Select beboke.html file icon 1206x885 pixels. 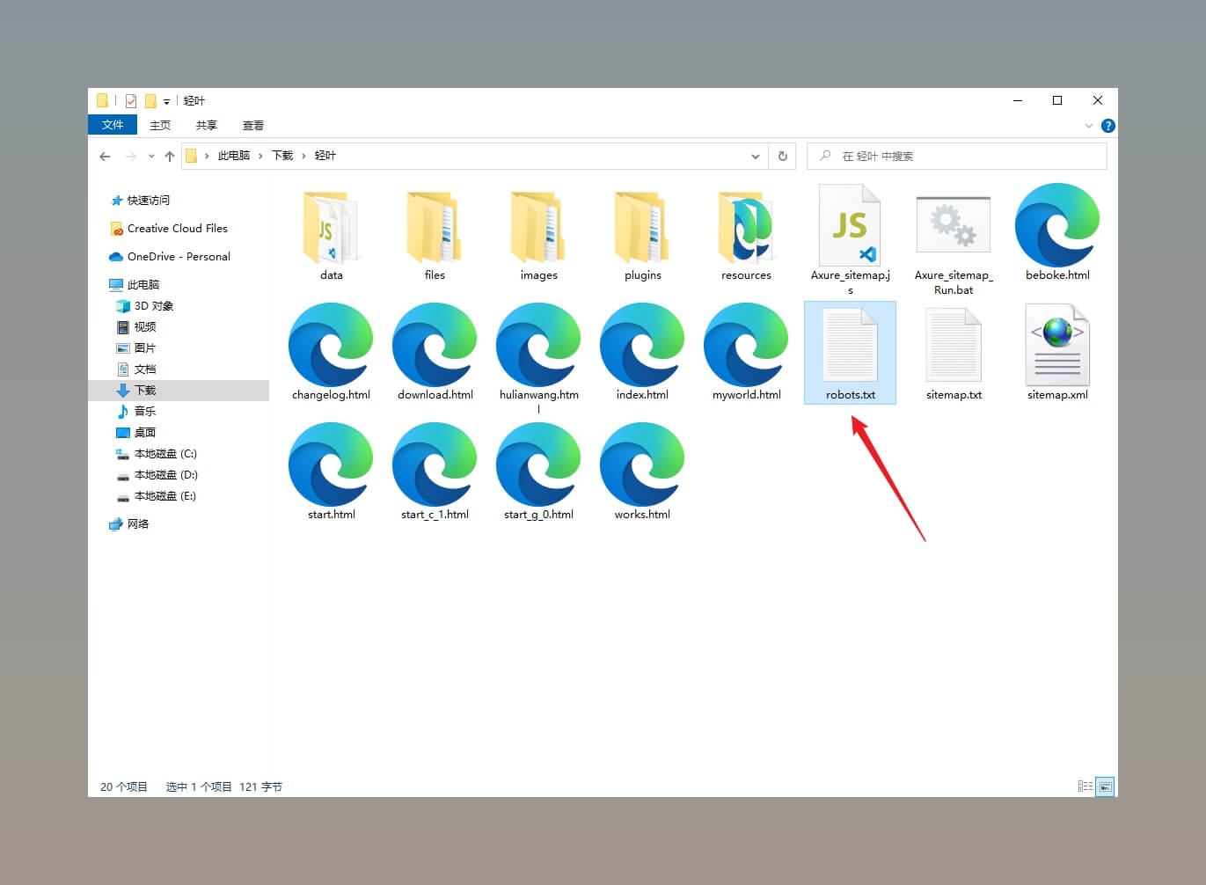pos(1057,225)
